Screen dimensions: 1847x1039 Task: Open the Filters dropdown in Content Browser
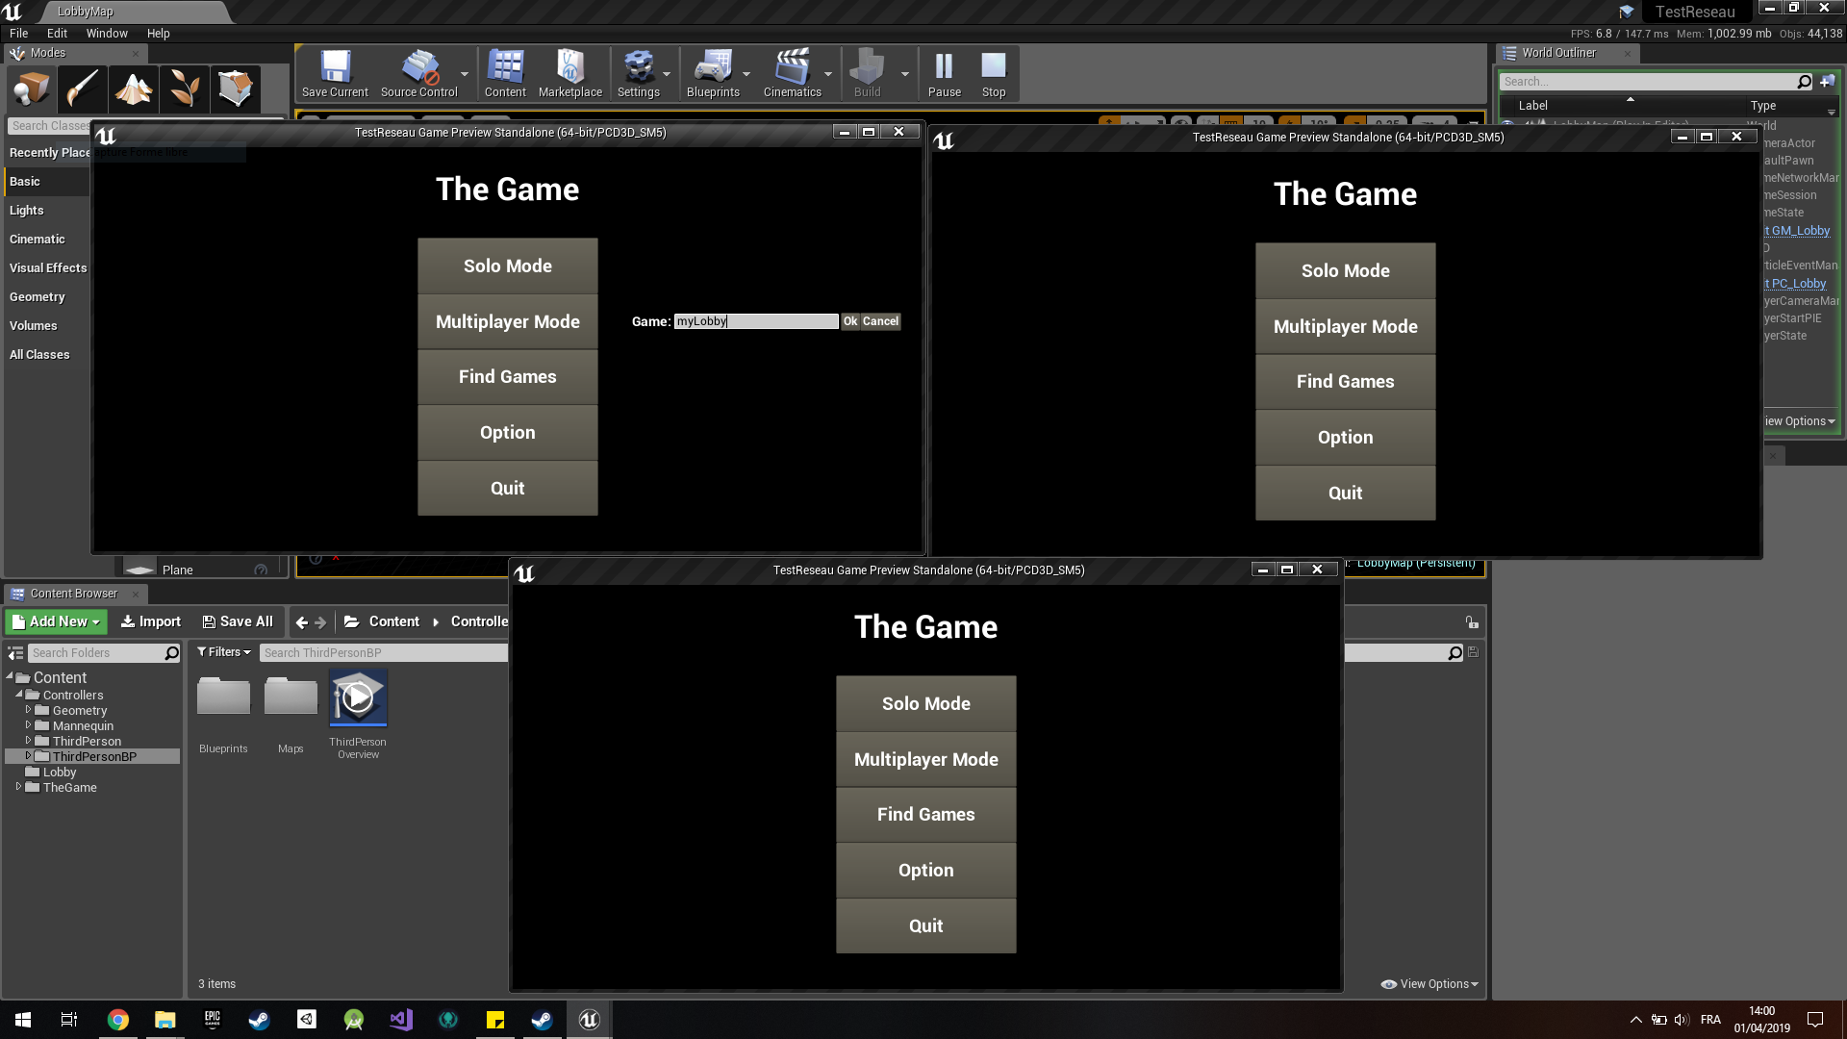click(223, 651)
